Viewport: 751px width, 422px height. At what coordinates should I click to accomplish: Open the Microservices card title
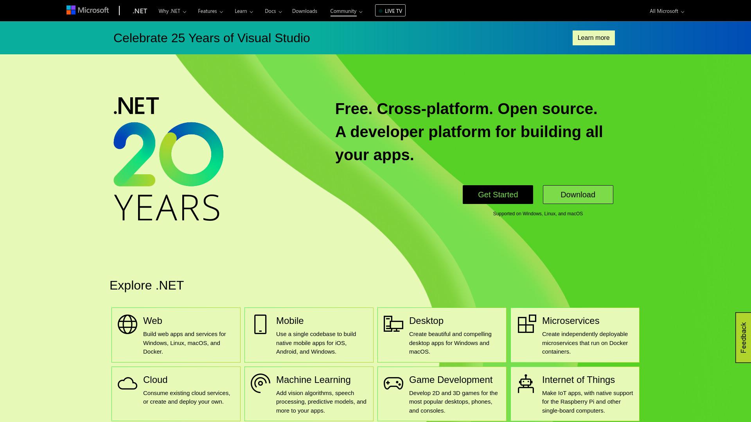[571, 321]
